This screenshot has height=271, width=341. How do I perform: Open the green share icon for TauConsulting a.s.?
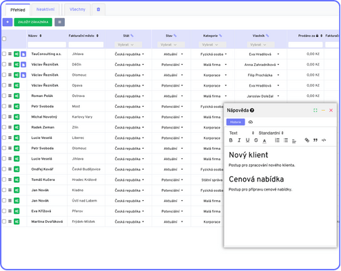[x=17, y=54]
